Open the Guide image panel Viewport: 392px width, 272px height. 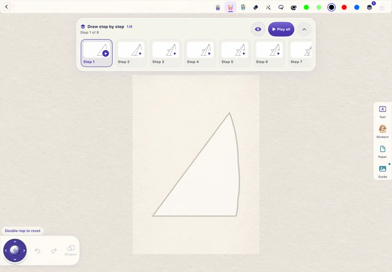click(383, 171)
